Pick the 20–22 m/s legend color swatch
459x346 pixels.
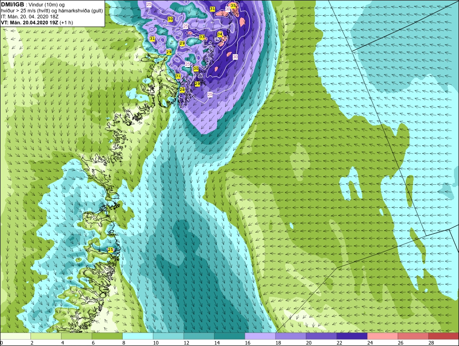click(x=321, y=336)
